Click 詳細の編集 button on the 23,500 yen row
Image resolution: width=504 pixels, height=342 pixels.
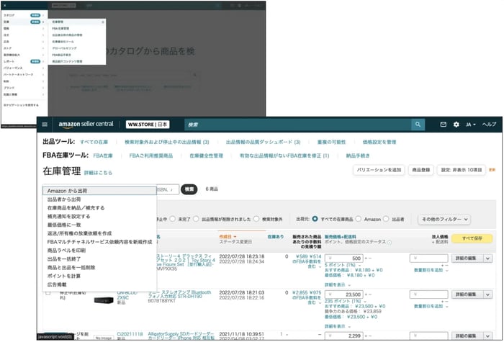(x=468, y=294)
